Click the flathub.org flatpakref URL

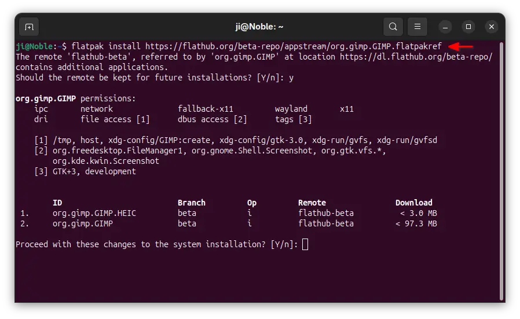[x=294, y=46]
